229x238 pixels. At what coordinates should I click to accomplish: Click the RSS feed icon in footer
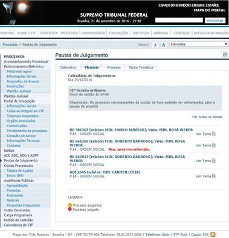[x=213, y=234]
